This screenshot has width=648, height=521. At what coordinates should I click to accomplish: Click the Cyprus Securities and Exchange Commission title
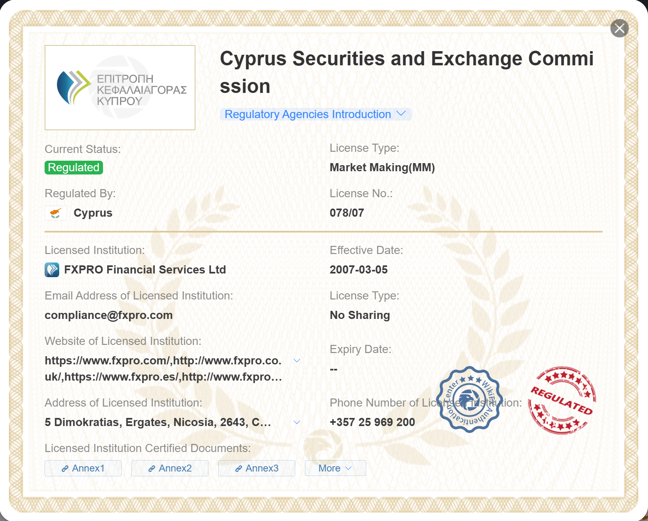[x=407, y=72]
